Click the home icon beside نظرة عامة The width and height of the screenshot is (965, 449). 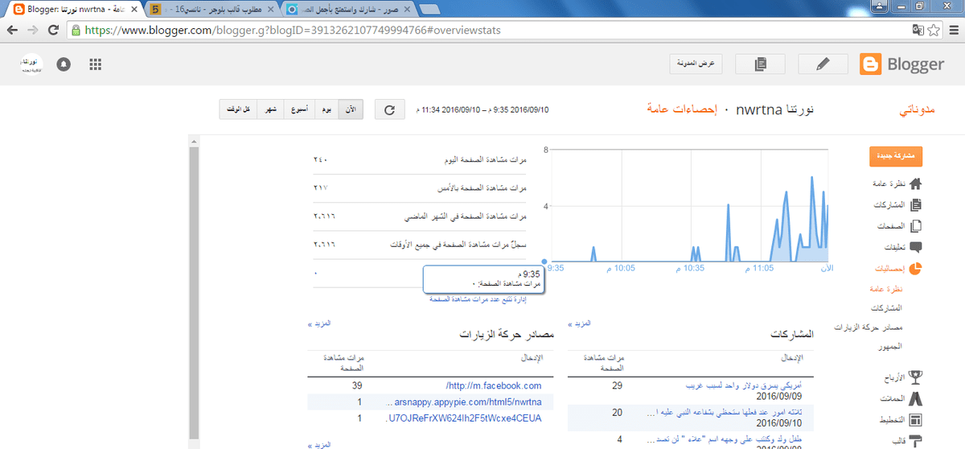[x=915, y=183]
